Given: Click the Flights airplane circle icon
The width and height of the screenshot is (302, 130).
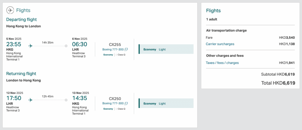Looking at the screenshot, I should tap(10, 10).
